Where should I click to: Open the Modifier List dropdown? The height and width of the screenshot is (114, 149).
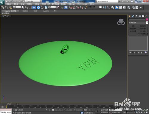(x=138, y=23)
